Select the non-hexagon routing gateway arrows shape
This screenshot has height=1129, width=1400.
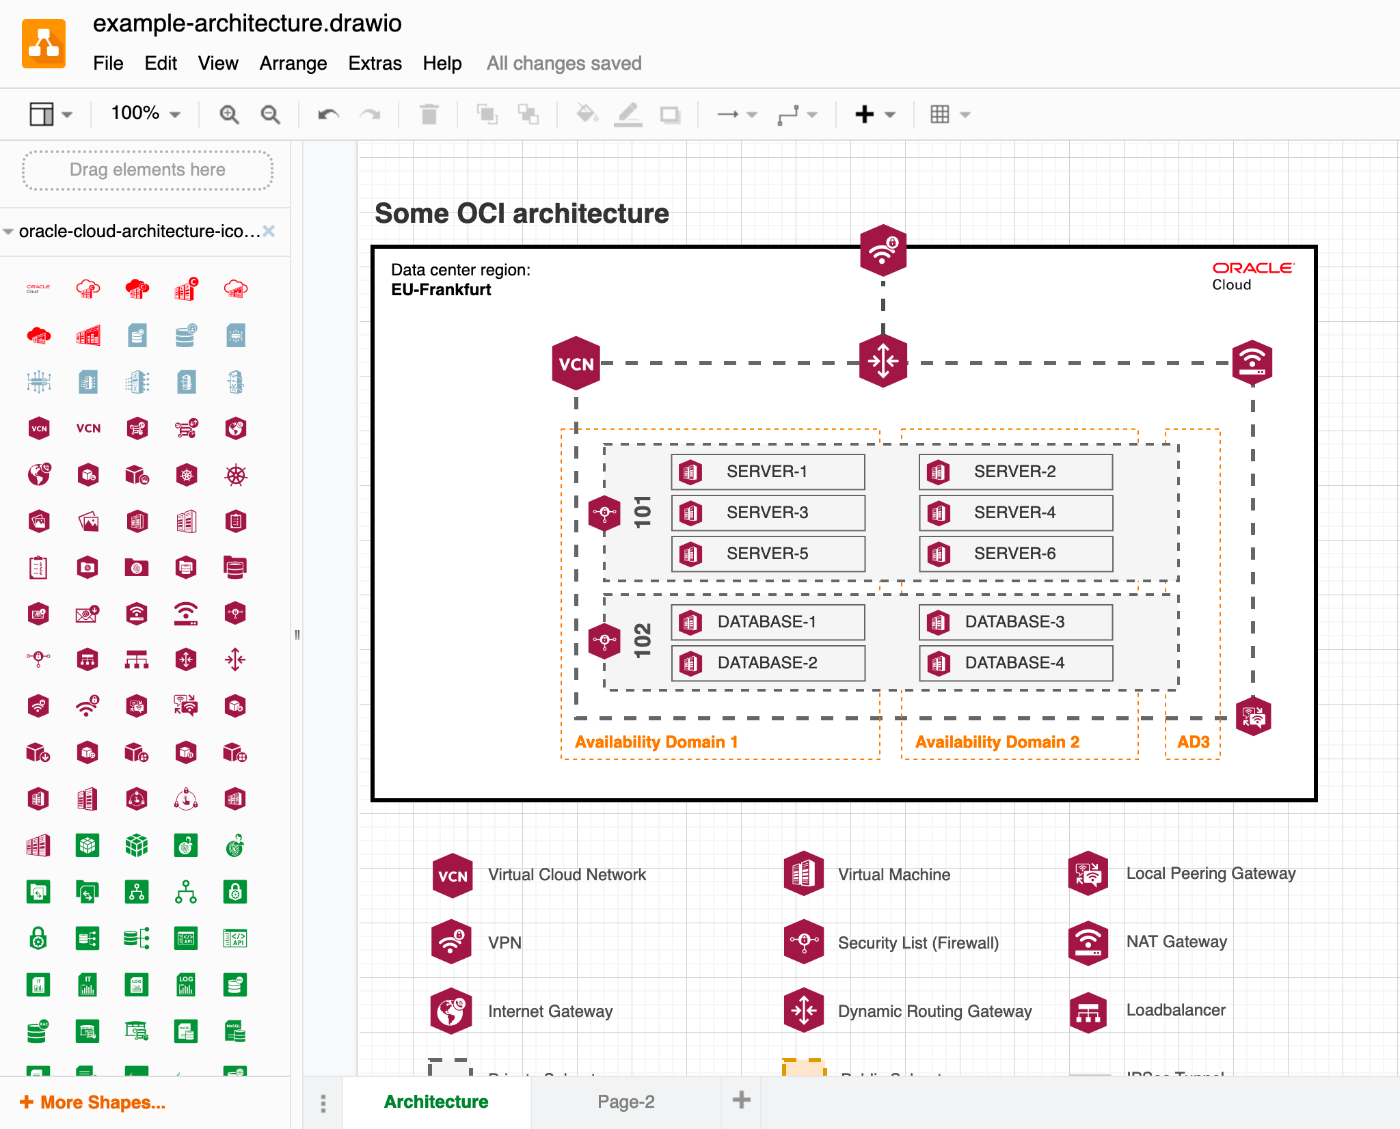(x=235, y=659)
